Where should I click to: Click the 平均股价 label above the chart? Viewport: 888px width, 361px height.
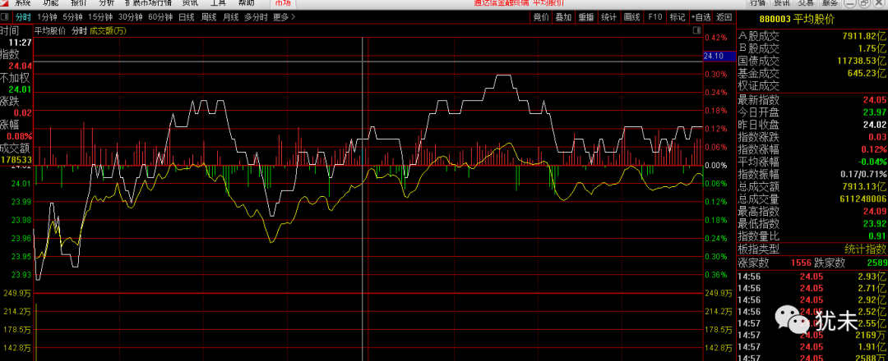click(50, 31)
